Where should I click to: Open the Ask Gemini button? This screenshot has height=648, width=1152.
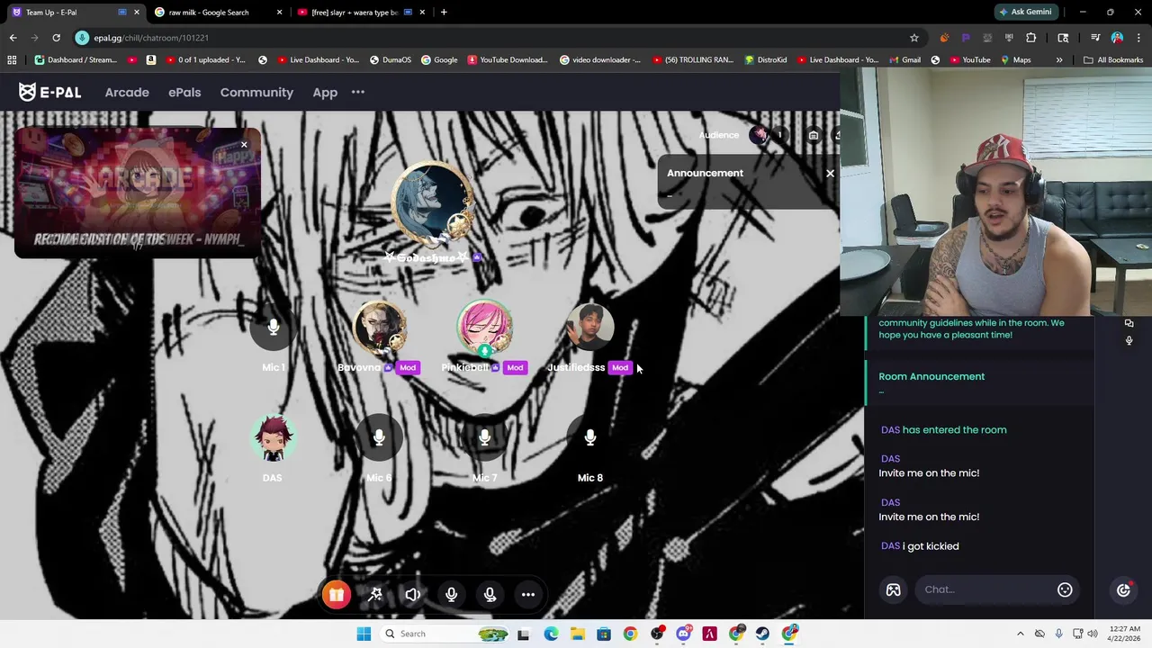(1025, 13)
